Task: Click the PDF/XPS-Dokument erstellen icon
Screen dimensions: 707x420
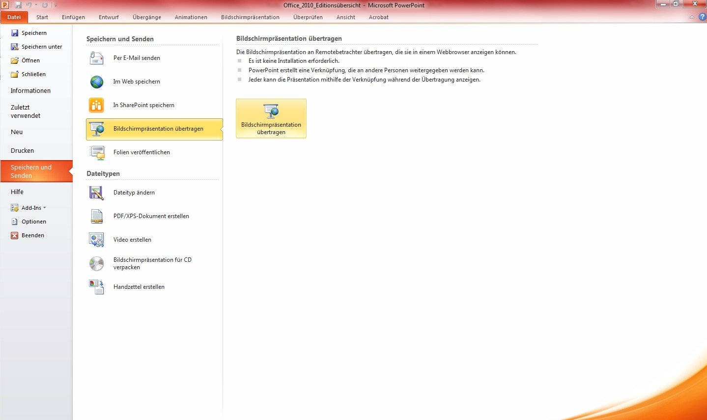Action: point(97,216)
